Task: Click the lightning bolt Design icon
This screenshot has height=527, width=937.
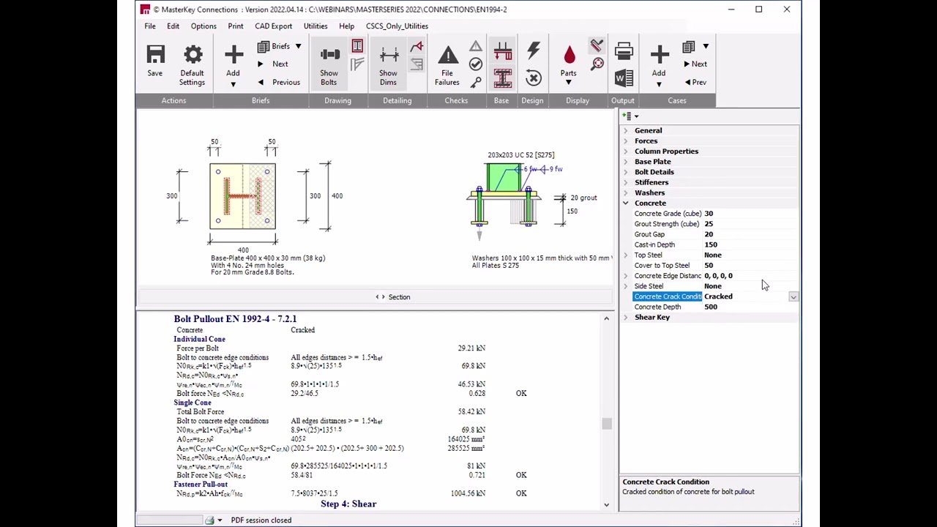Action: (533, 51)
